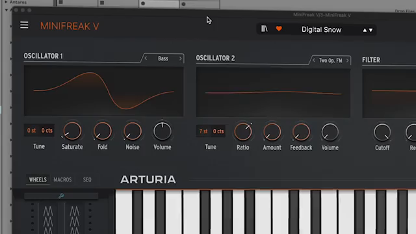Screen dimensions: 416x234
Task: Switch to the MACROS tab
Action: click(x=62, y=179)
